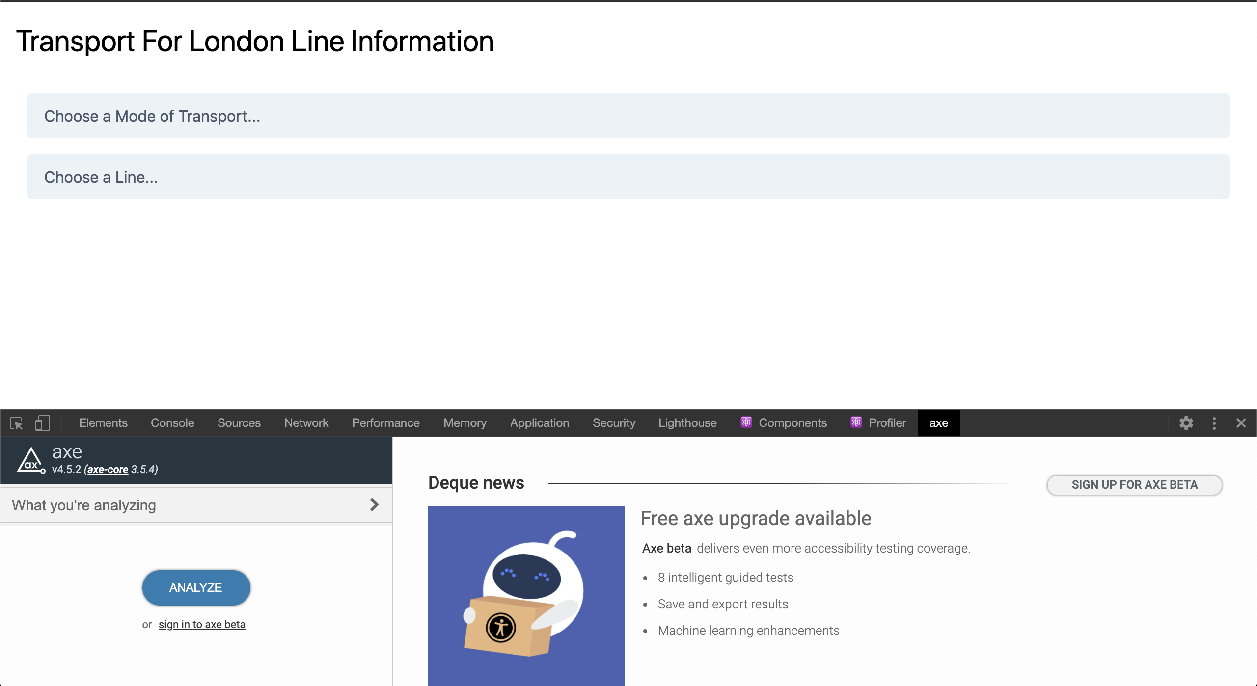The height and width of the screenshot is (686, 1257).
Task: Select the Performance panel tab
Action: pos(385,422)
